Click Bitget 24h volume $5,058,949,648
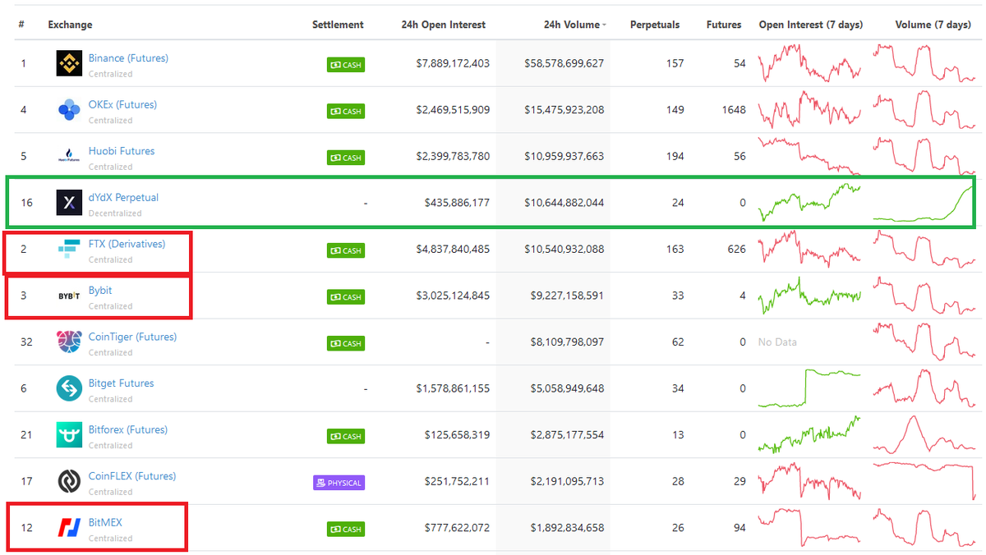 [567, 388]
